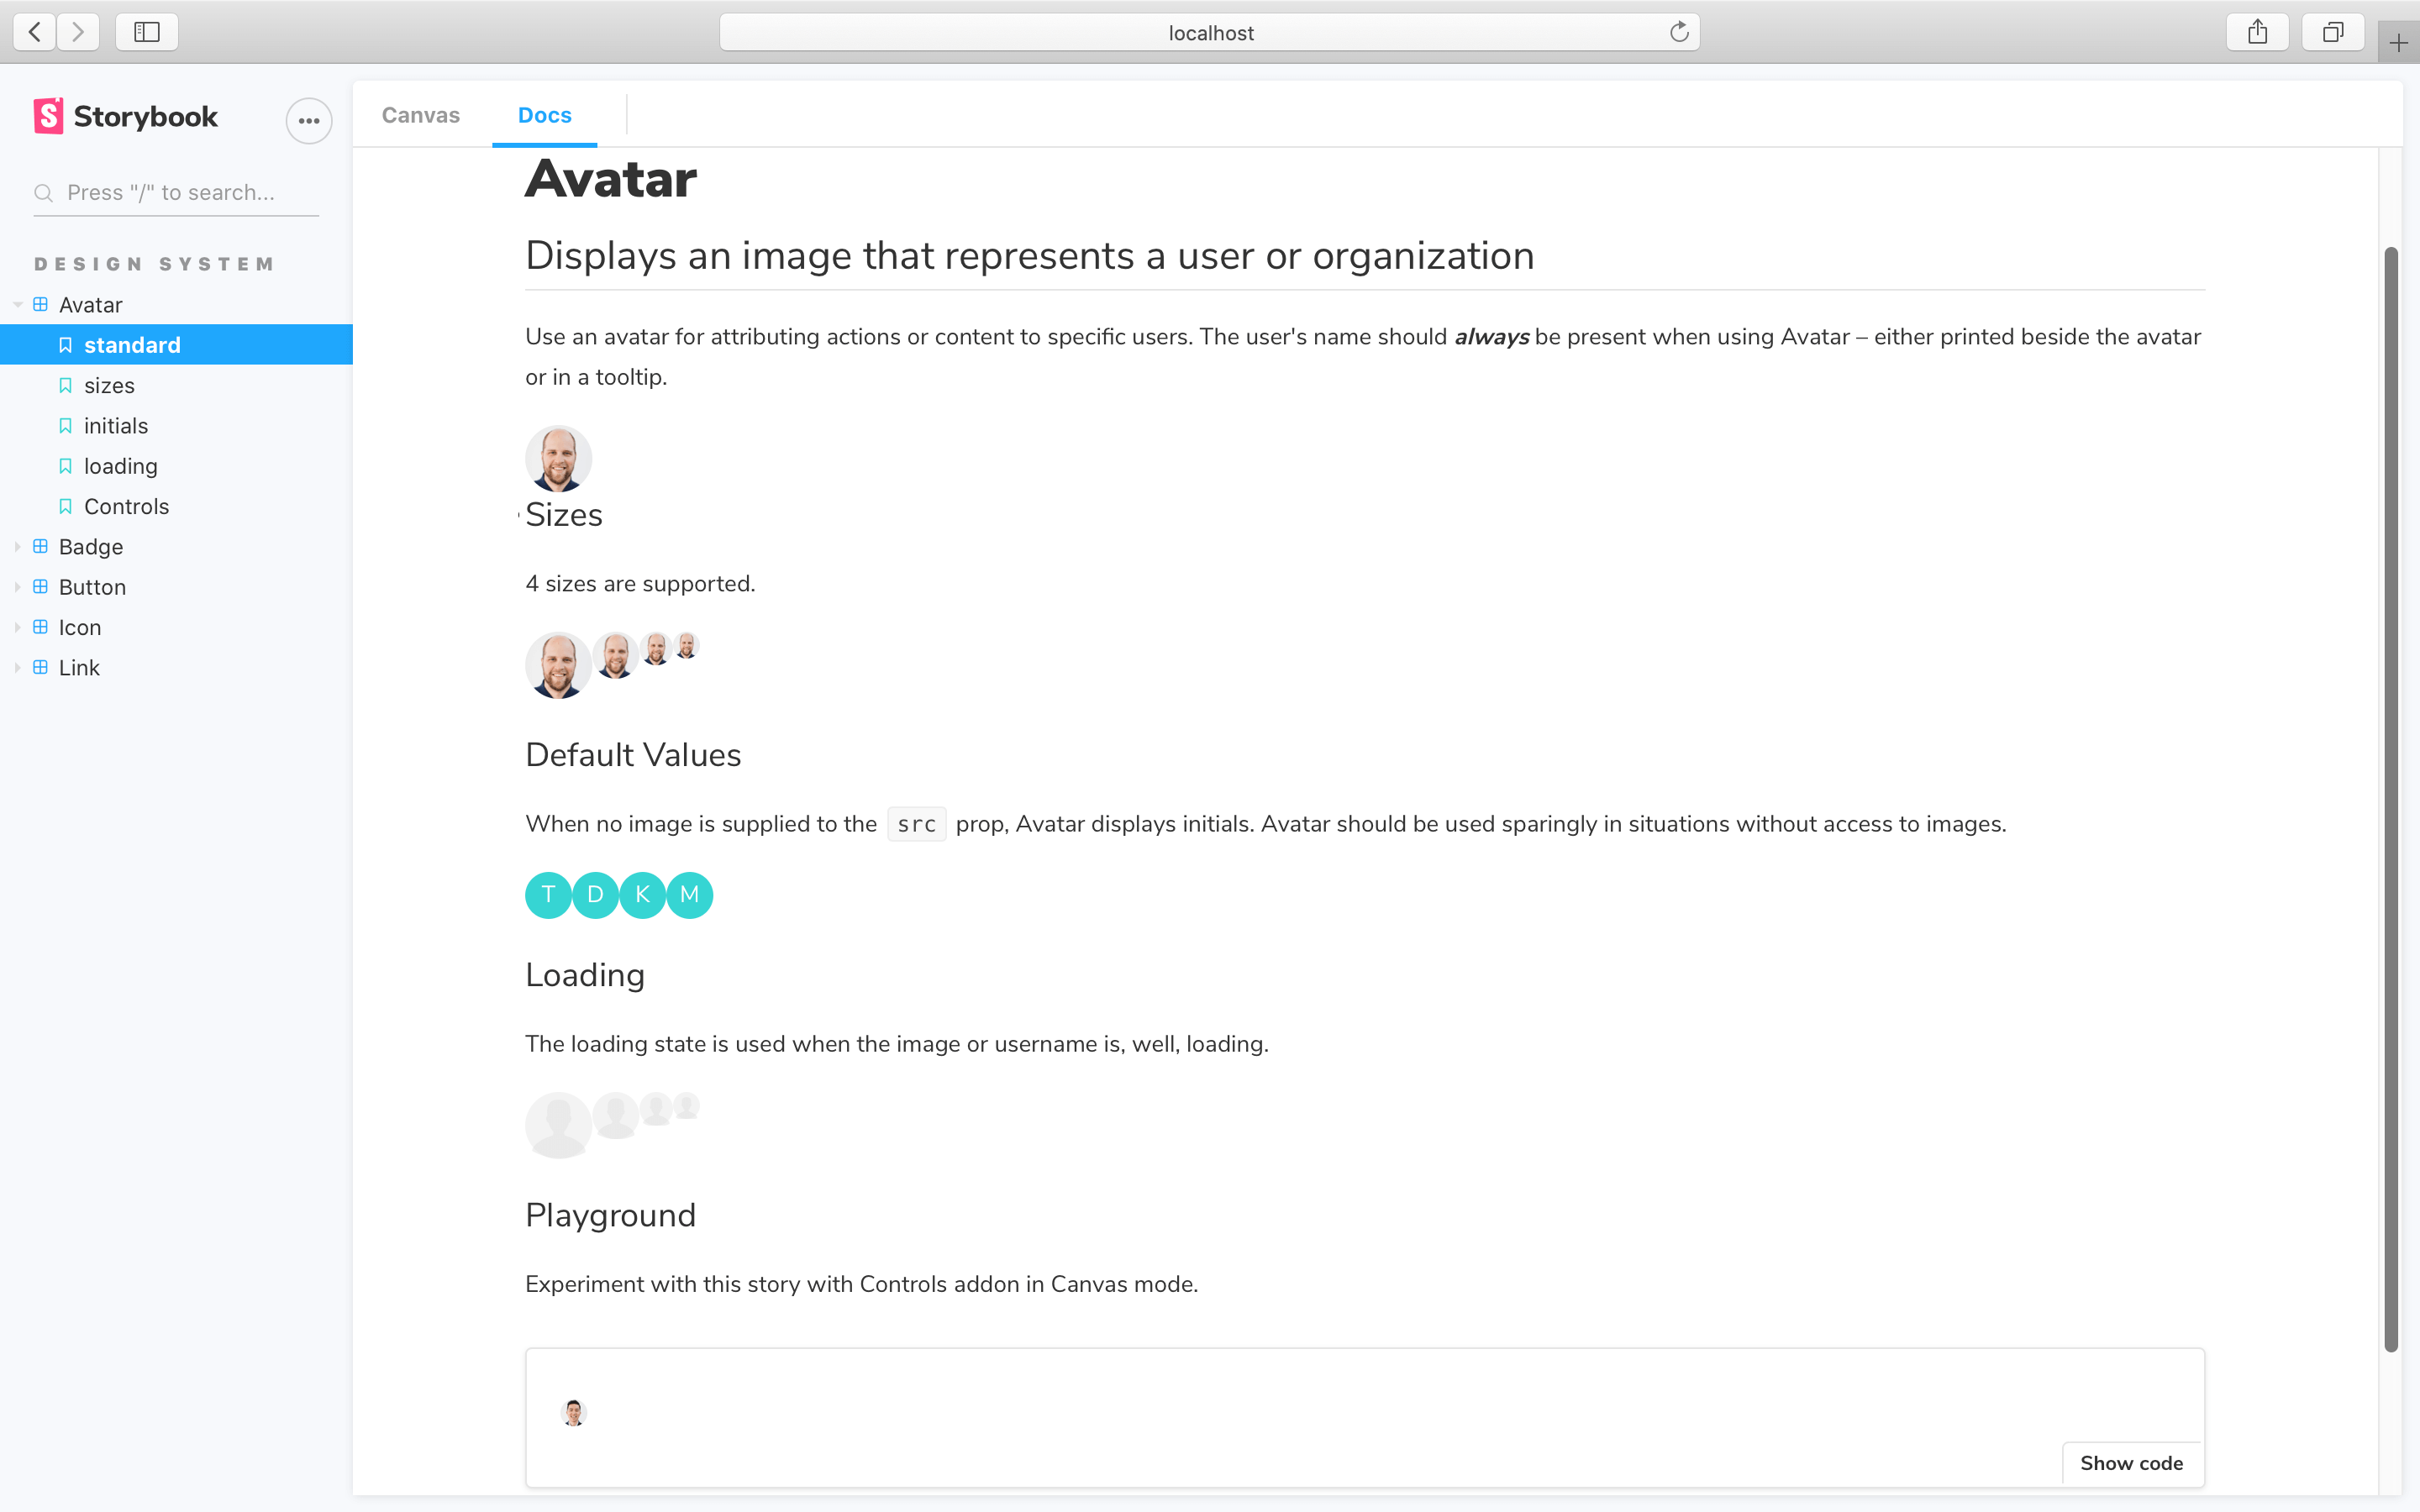Screen dimensions: 2420x1512
Task: Click the bookmark icon next to 'standard'
Action: click(x=66, y=345)
